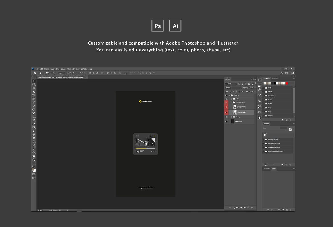
Task: Click the layer styles fx icon
Action: pos(234,207)
